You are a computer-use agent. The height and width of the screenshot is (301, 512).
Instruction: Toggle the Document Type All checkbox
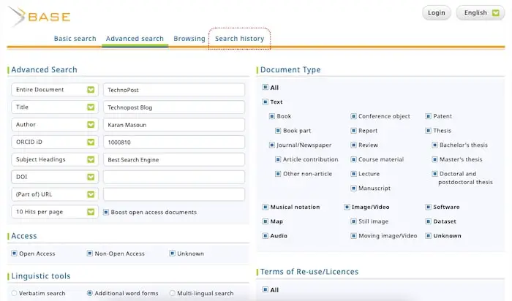tap(265, 87)
